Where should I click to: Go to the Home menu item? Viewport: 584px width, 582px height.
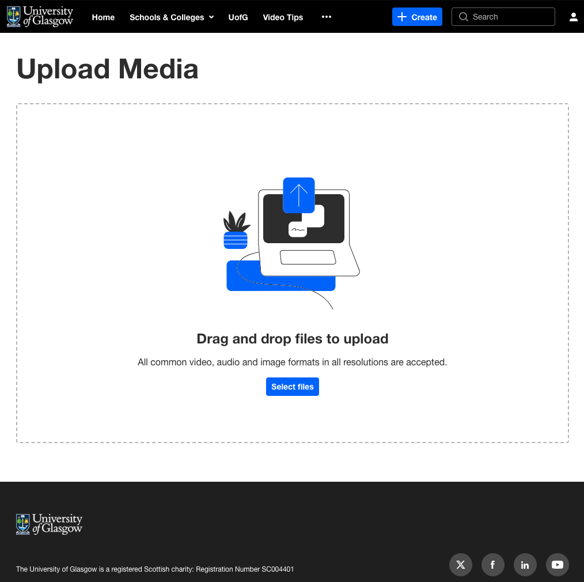tap(103, 17)
